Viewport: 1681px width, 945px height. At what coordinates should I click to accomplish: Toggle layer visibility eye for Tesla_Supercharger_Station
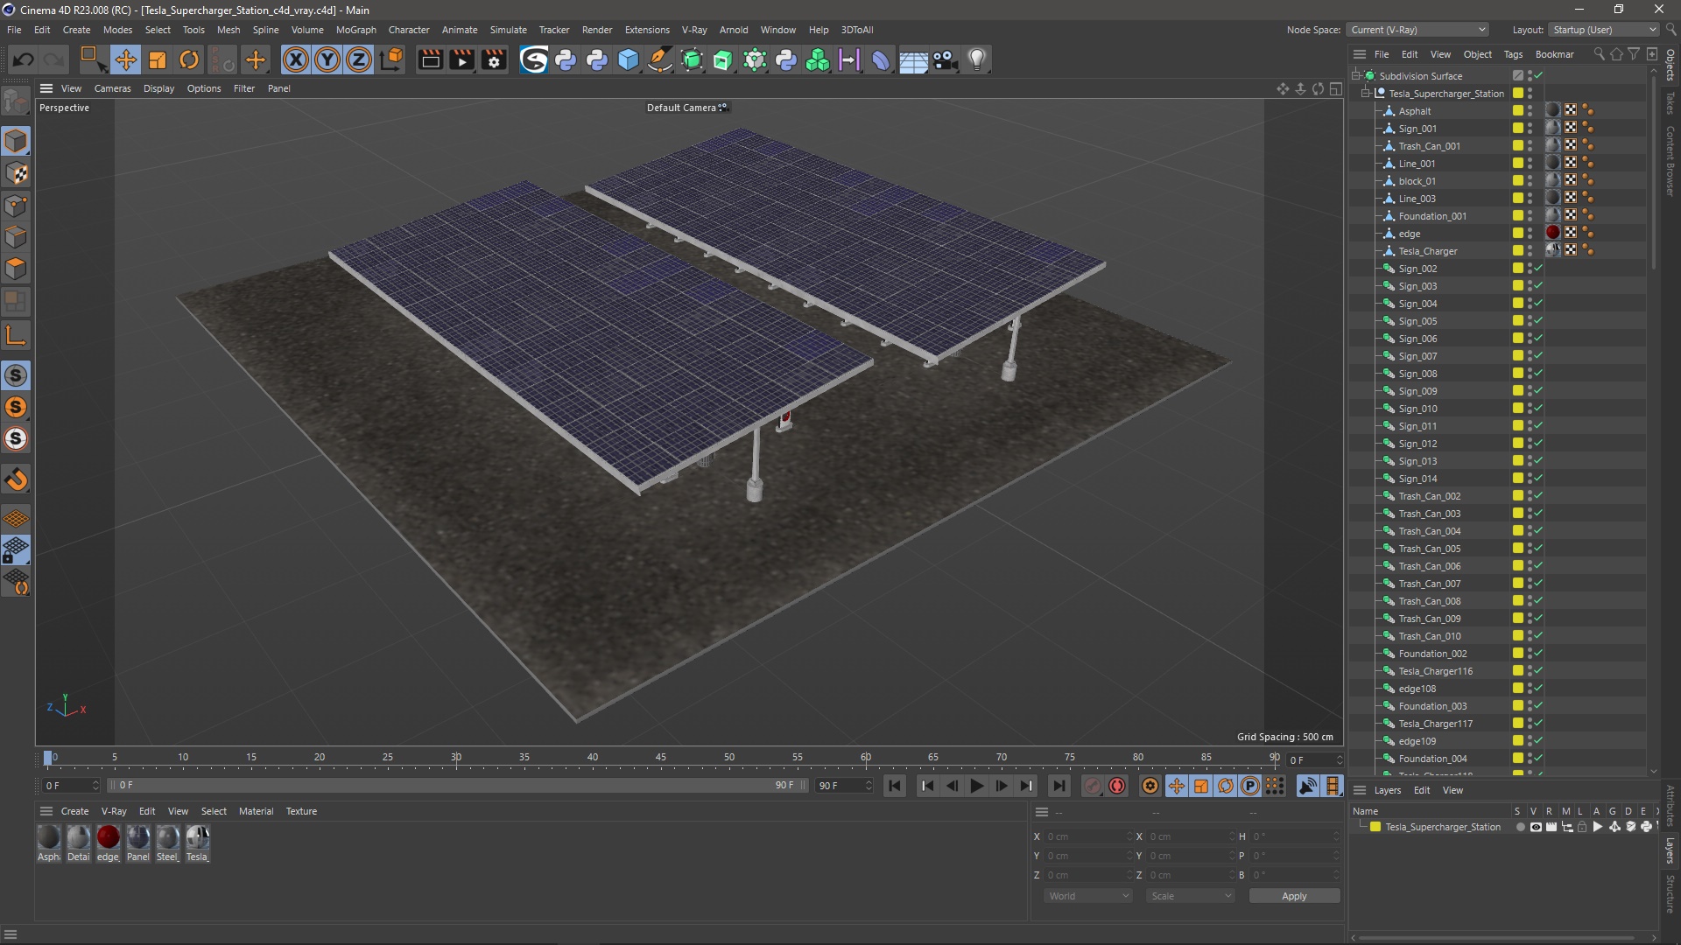[x=1536, y=827]
